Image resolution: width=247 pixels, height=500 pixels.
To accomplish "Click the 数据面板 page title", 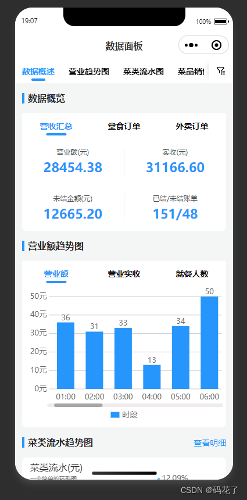I will pos(124,47).
